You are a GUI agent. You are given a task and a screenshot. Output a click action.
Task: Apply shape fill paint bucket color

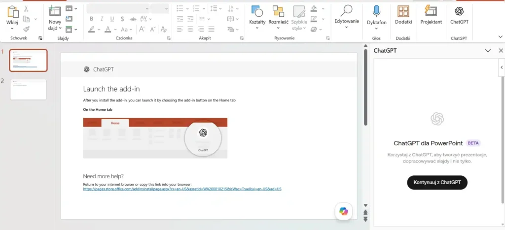tap(314, 9)
